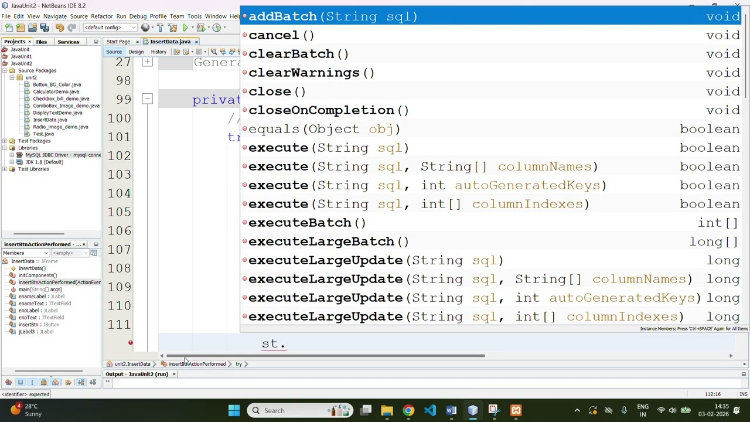750x422 pixels.
Task: Open the Run dropdown arrow beside play icon
Action: pyautogui.click(x=192, y=28)
